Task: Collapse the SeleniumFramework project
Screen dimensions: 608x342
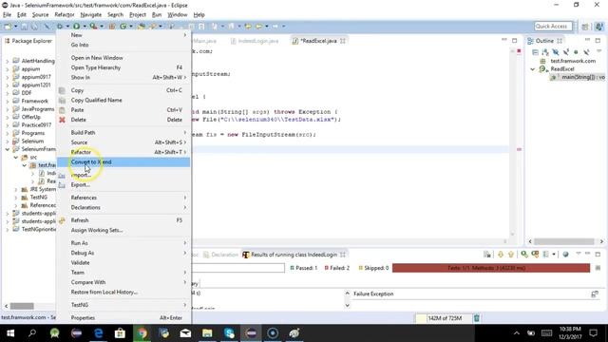Action: 8,149
